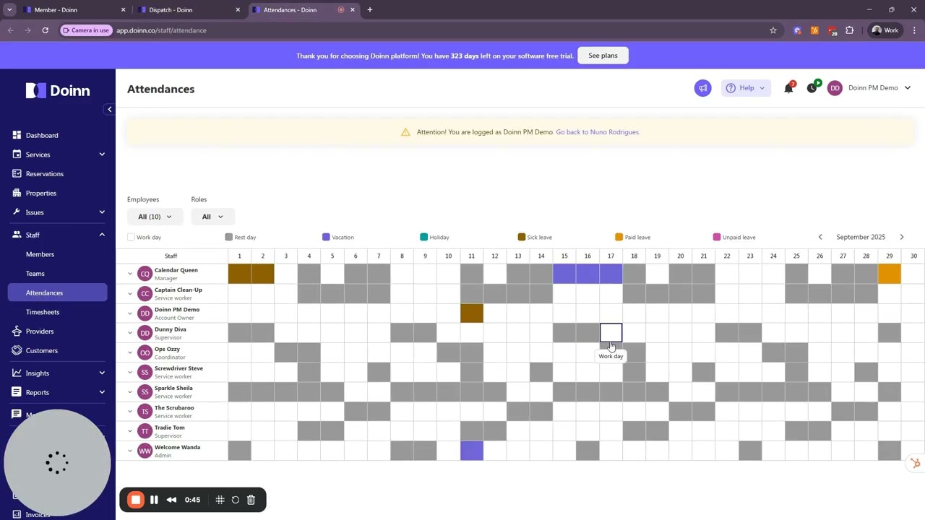Follow the Go back to Nuno Rodrigues link
Image resolution: width=925 pixels, height=520 pixels.
(598, 132)
